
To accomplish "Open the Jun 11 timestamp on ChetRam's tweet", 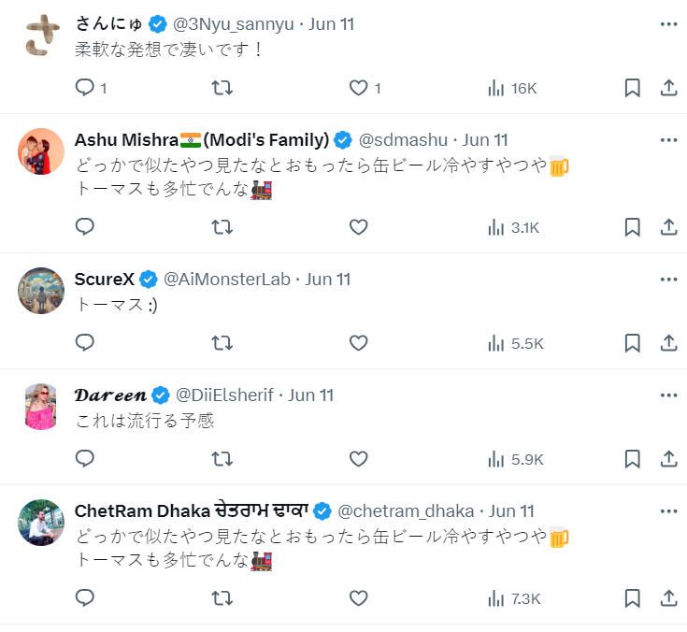I will point(511,510).
